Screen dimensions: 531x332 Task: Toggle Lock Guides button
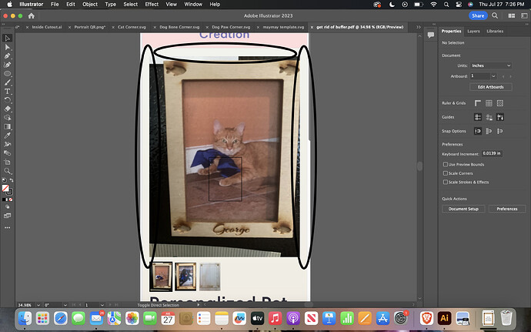489,117
